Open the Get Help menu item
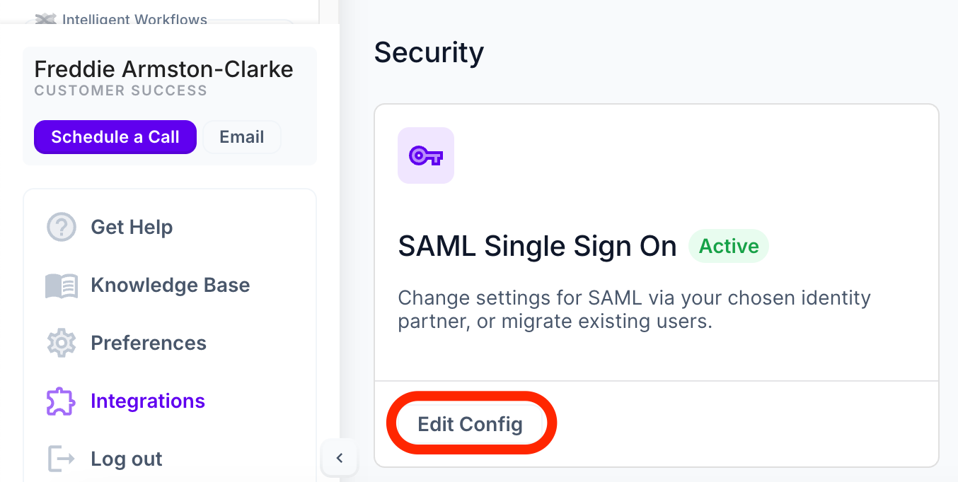The height and width of the screenshot is (482, 958). [x=132, y=228]
